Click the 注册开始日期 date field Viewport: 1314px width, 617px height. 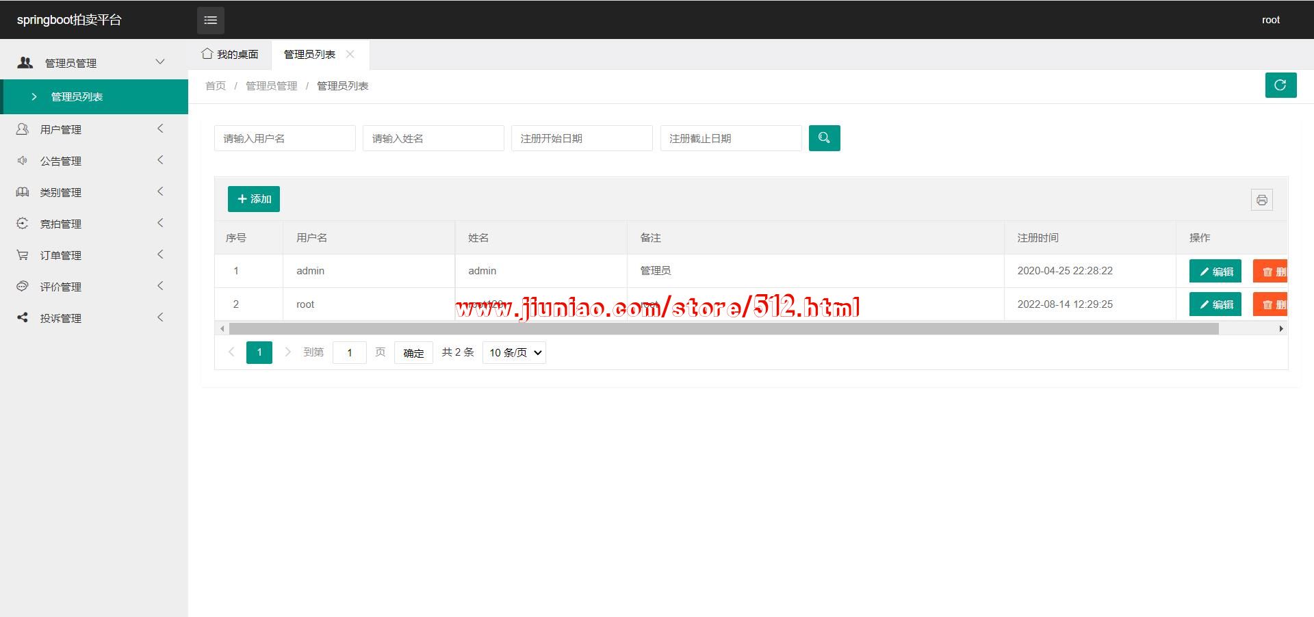click(582, 138)
